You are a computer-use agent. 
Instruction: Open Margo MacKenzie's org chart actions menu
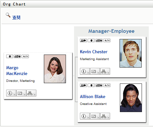(31, 93)
